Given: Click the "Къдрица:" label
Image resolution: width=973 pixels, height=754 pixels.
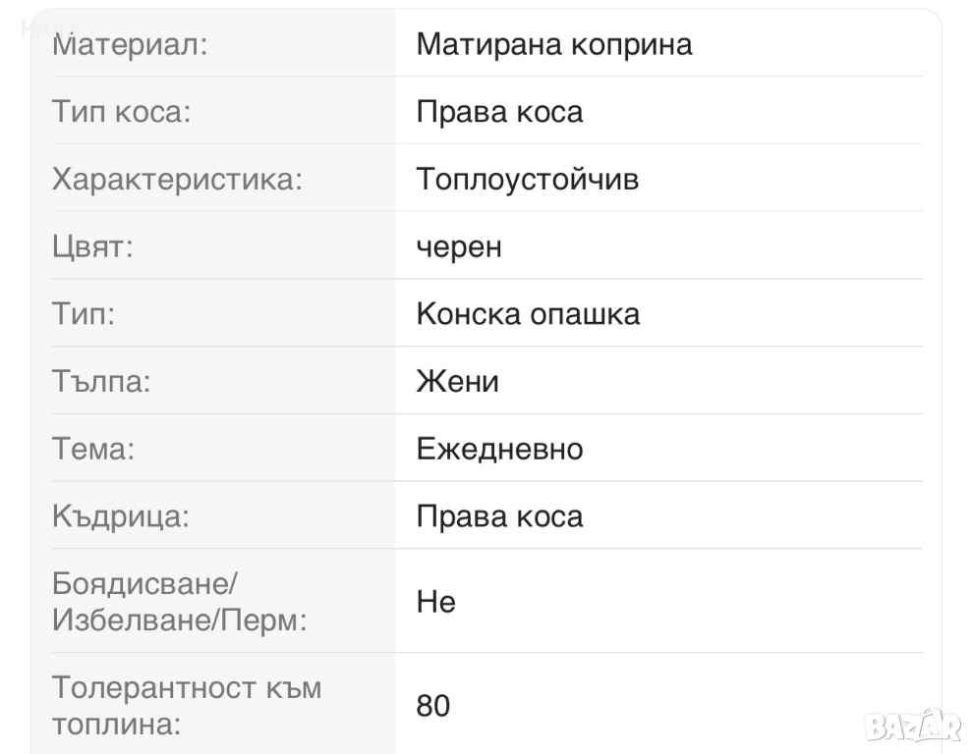Looking at the screenshot, I should tap(120, 516).
